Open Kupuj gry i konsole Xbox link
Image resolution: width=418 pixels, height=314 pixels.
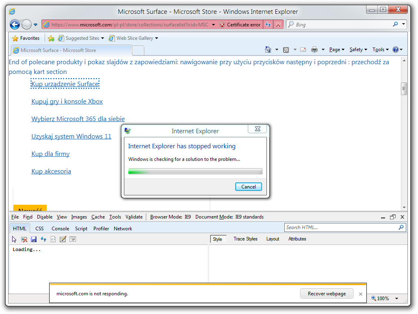(67, 102)
